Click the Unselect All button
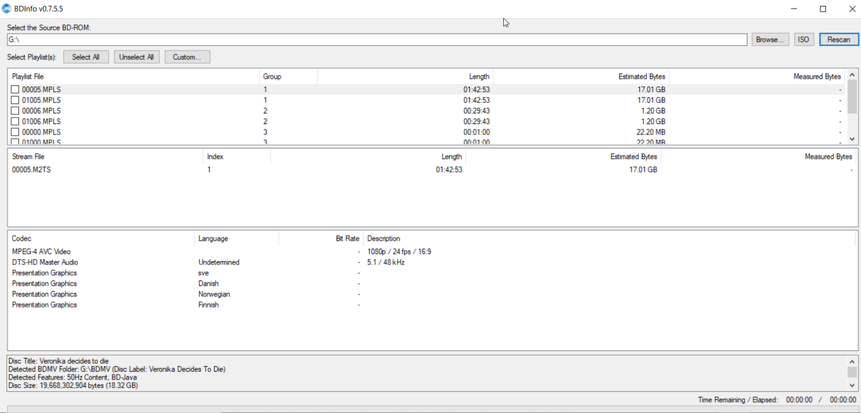Viewport: 861px width, 413px height. pos(137,57)
